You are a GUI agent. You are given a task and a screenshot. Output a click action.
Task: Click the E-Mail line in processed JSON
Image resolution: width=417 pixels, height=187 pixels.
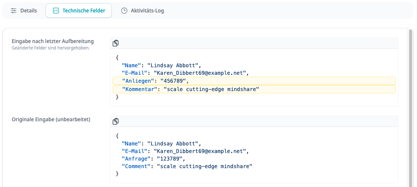coord(185,73)
